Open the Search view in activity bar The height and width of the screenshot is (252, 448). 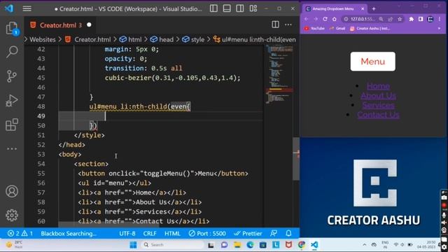(x=12, y=52)
